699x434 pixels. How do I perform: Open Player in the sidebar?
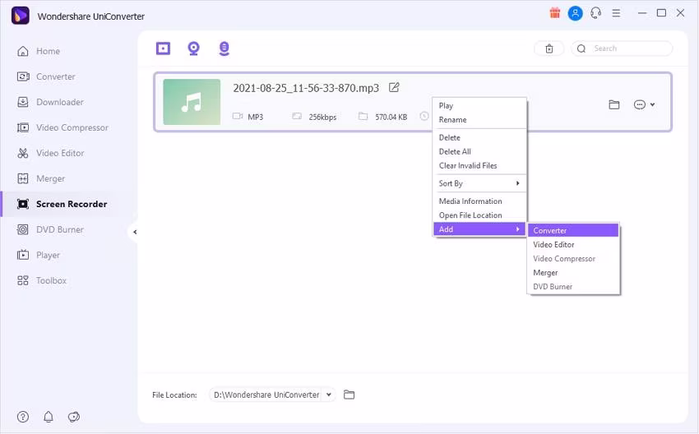coord(39,255)
